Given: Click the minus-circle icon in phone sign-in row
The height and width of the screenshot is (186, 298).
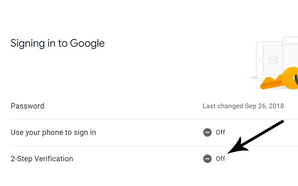Looking at the screenshot, I should [x=207, y=132].
